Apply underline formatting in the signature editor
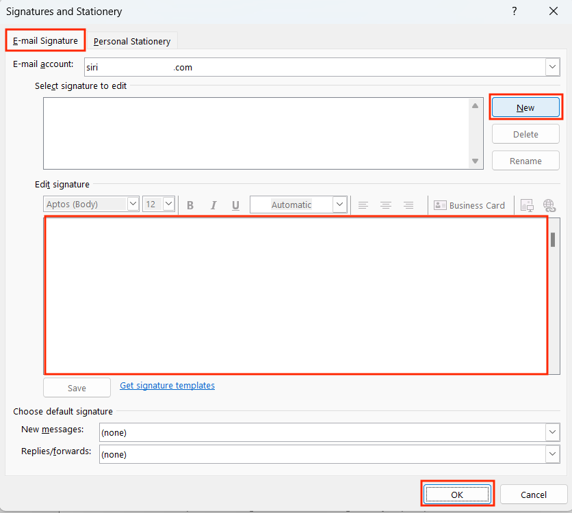Viewport: 572px width, 513px height. [235, 205]
